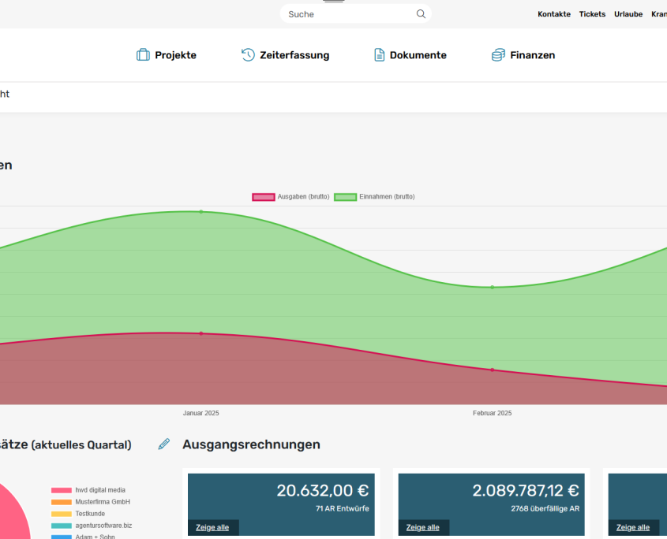Open the Kontakte menu item

tap(554, 14)
